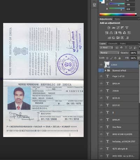
Task: Add a Vibrance adjustment
Action: (x=127, y=28)
